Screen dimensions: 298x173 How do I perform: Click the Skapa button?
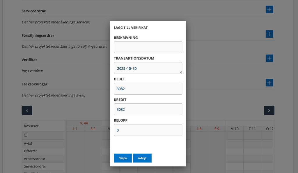pyautogui.click(x=123, y=158)
